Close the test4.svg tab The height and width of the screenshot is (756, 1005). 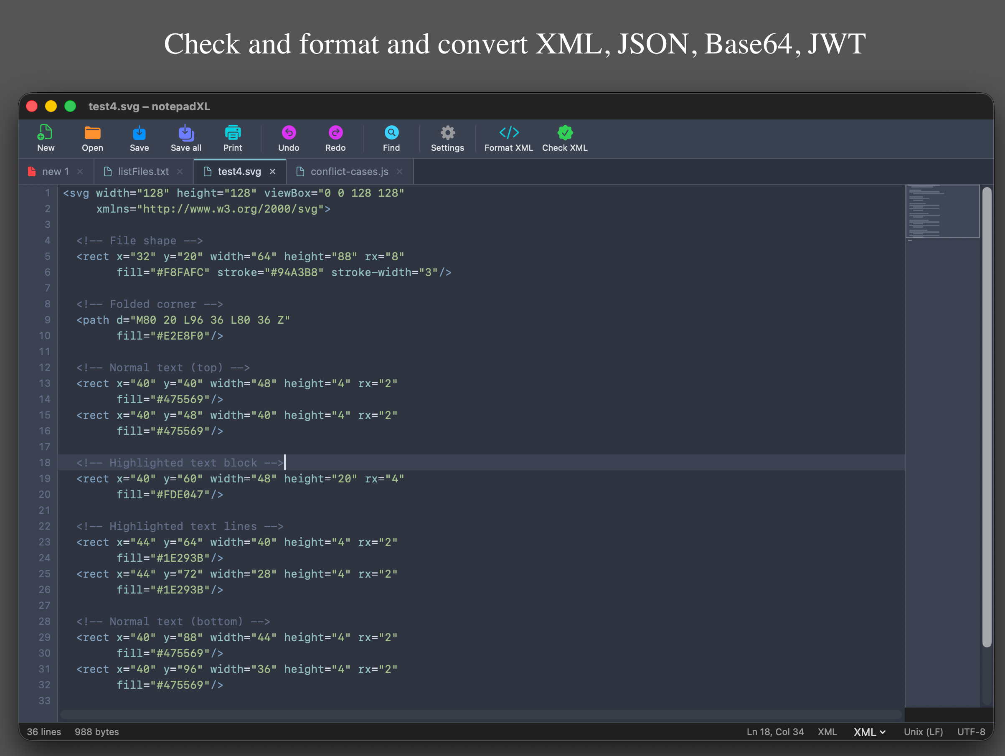coord(273,171)
